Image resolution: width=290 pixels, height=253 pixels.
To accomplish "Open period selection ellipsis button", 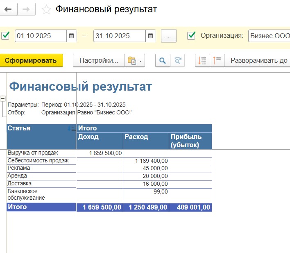I will [168, 36].
